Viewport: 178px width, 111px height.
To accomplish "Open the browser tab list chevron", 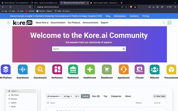I will coord(175,3).
